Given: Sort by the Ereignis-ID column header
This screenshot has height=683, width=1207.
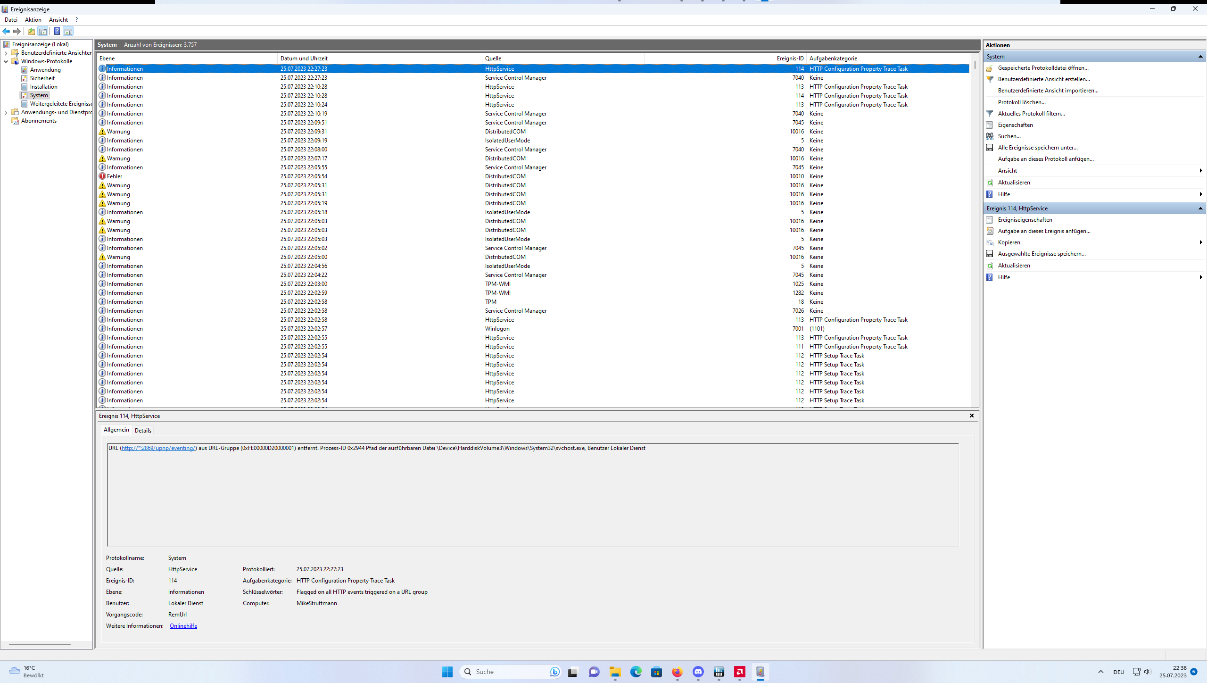Looking at the screenshot, I should click(790, 58).
